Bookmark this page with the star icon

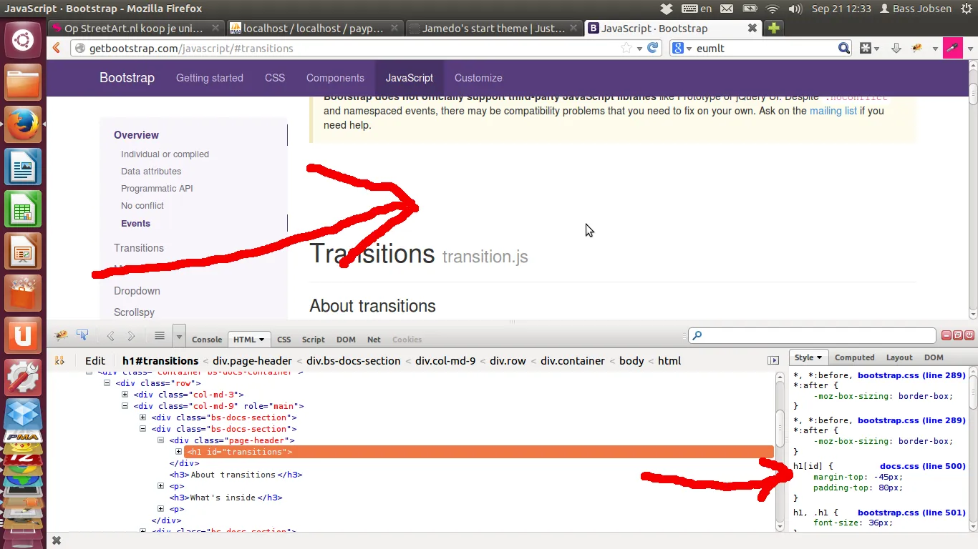pyautogui.click(x=626, y=48)
